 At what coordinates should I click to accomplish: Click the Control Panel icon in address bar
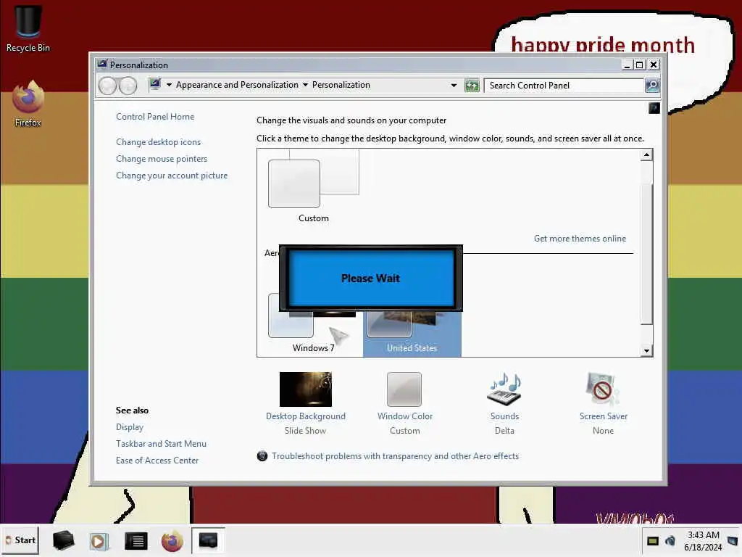point(155,85)
